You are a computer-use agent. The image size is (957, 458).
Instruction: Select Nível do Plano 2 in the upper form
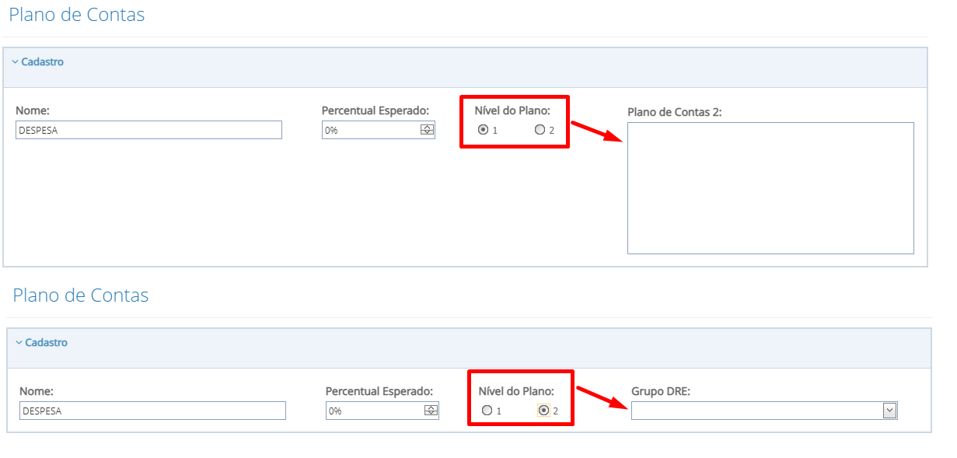click(x=540, y=130)
